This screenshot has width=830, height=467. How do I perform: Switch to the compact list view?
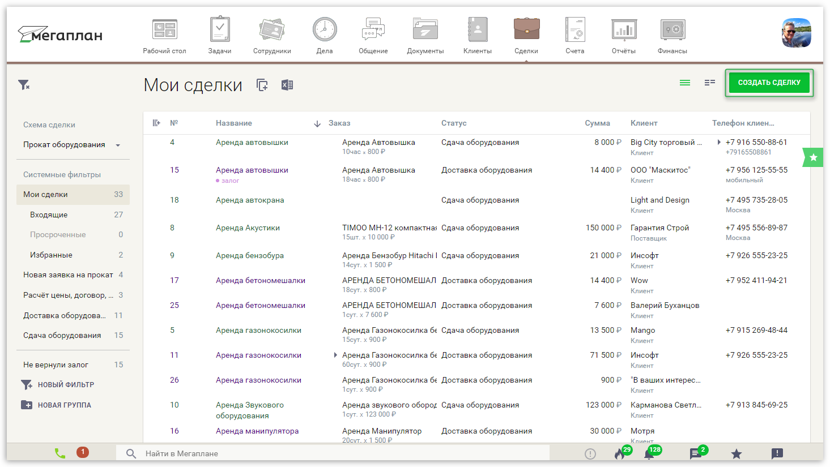tap(685, 83)
